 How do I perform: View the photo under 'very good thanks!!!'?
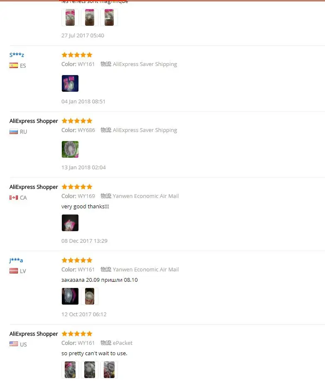tap(70, 223)
